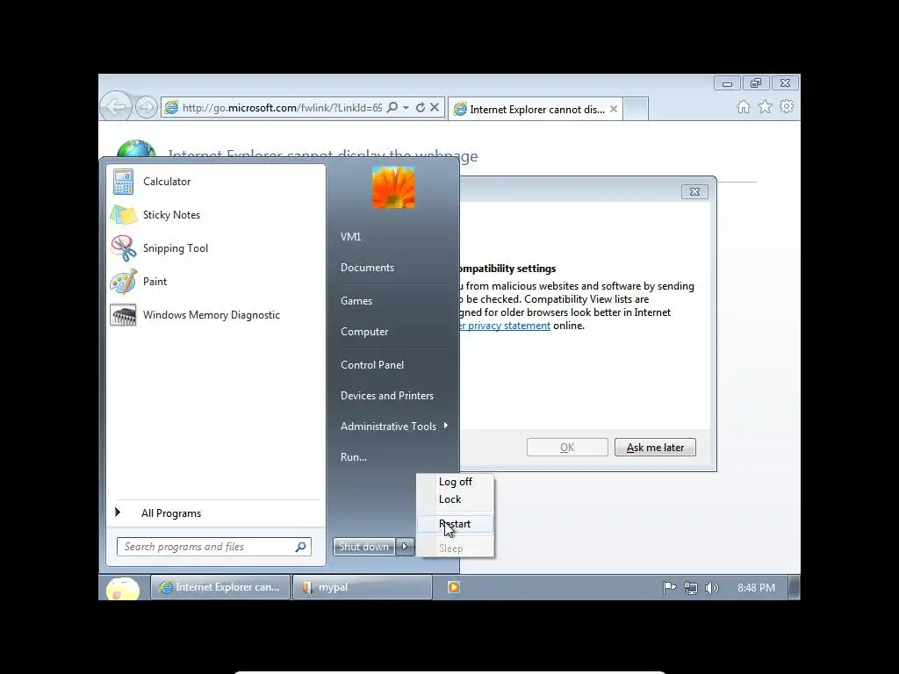Open Windows Memory Diagnostic
This screenshot has height=674, width=899.
click(216, 315)
